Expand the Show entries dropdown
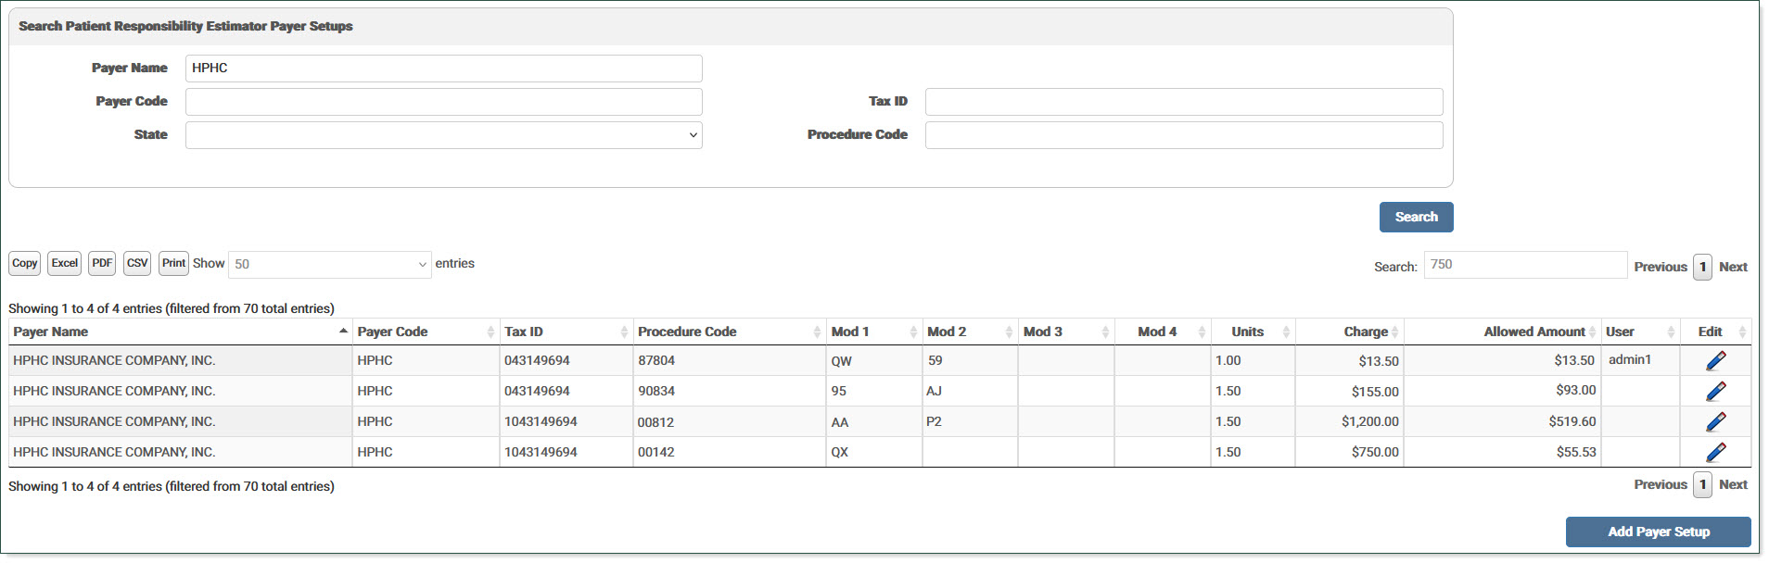This screenshot has width=1769, height=563. point(329,265)
